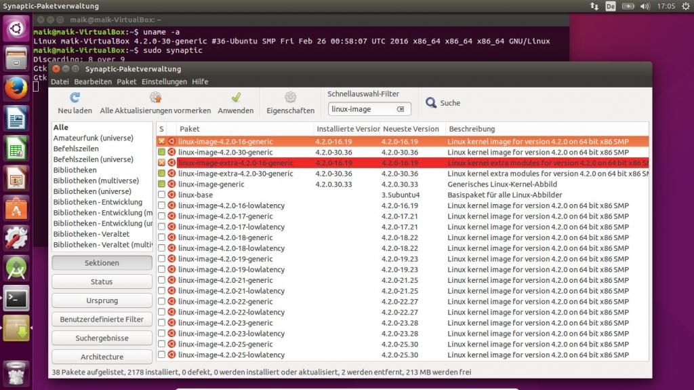Sort by Installierte Version column header

(x=347, y=129)
